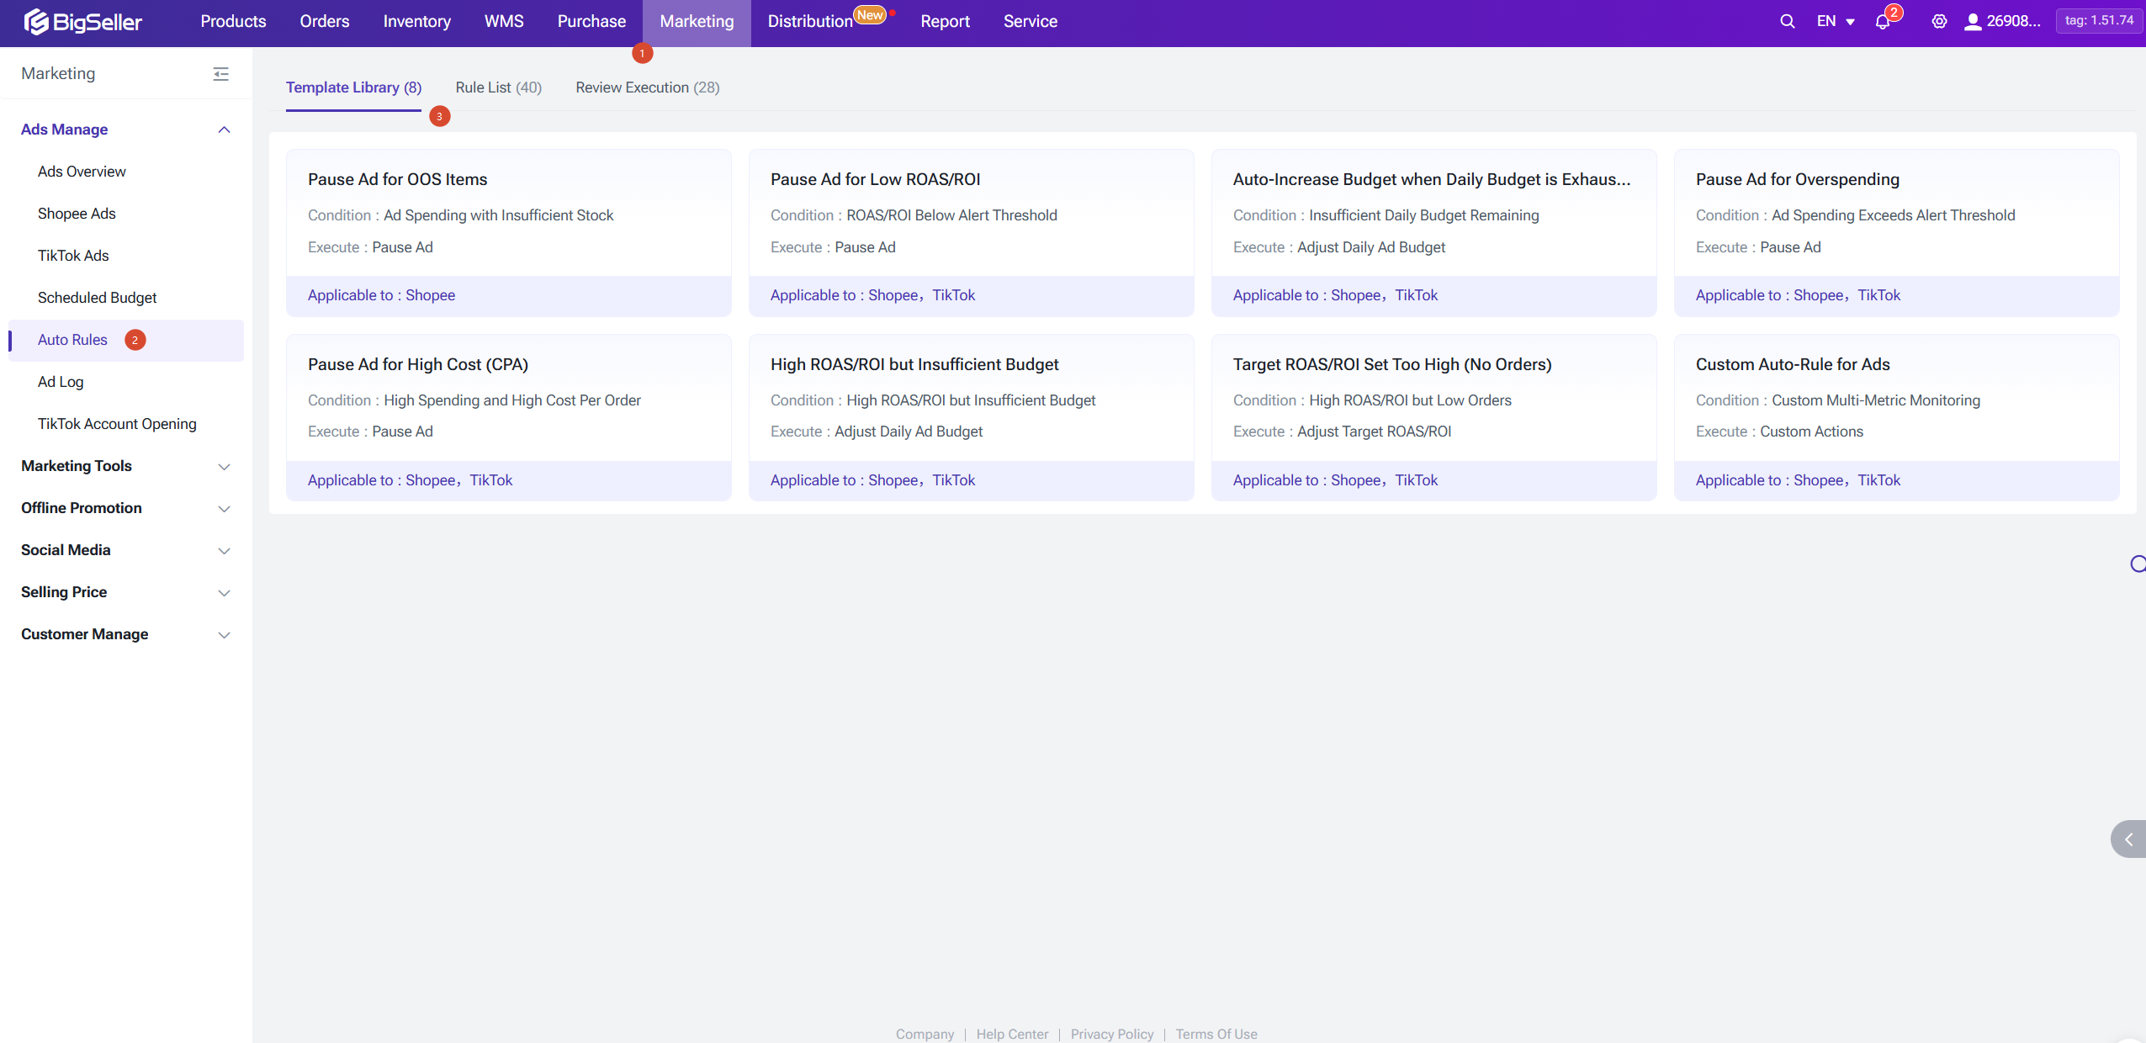Screen dimensions: 2146x1043
Task: Switch to the Rule List tab
Action: [x=498, y=87]
